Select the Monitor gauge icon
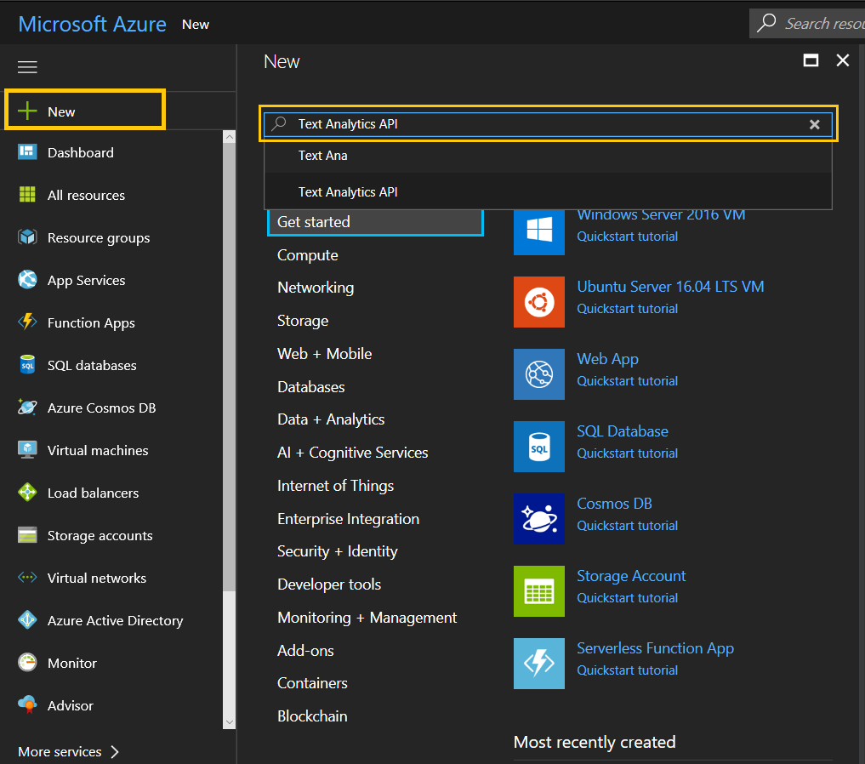Image resolution: width=865 pixels, height=764 pixels. click(27, 662)
